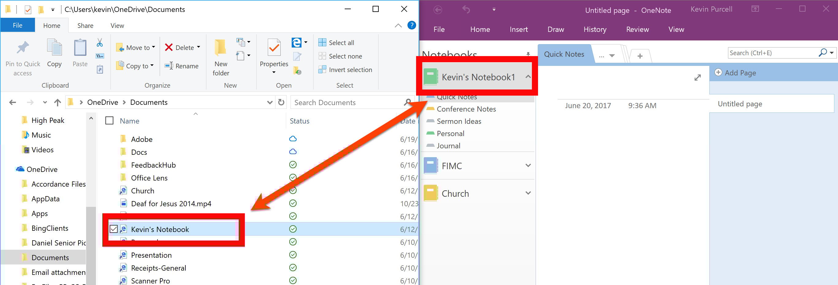Viewport: 838px width, 285px height.
Task: Toggle the select-all checkbox beside Name
Action: [109, 121]
